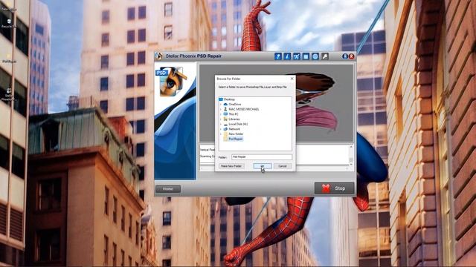476x267 pixels.
Task: Click the blue minimize button of PSD Repair
Action: click(345, 56)
